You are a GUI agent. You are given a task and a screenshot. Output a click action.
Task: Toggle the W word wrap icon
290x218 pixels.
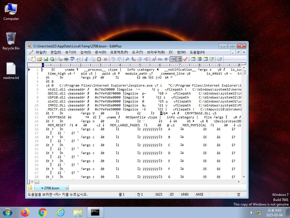pyautogui.click(x=167, y=59)
